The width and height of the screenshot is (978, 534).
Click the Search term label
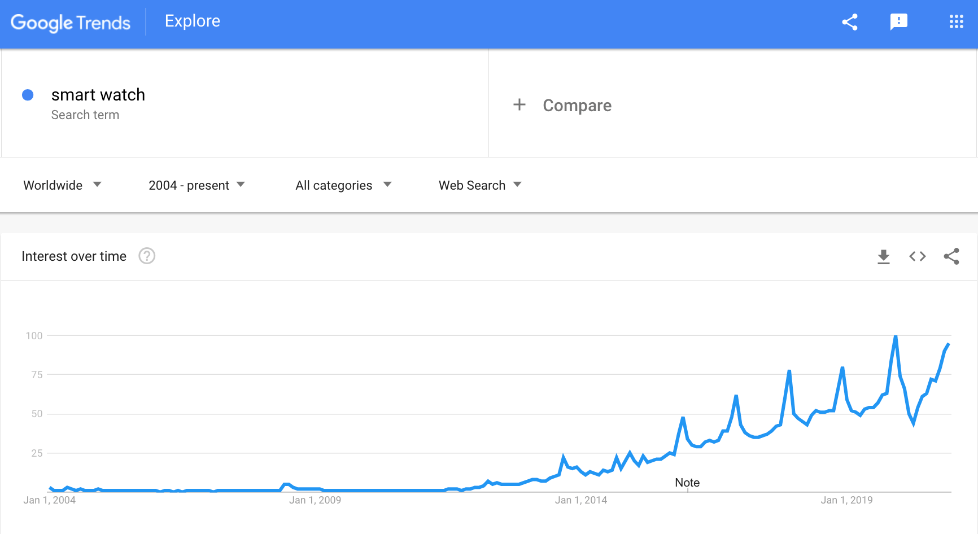coord(85,115)
